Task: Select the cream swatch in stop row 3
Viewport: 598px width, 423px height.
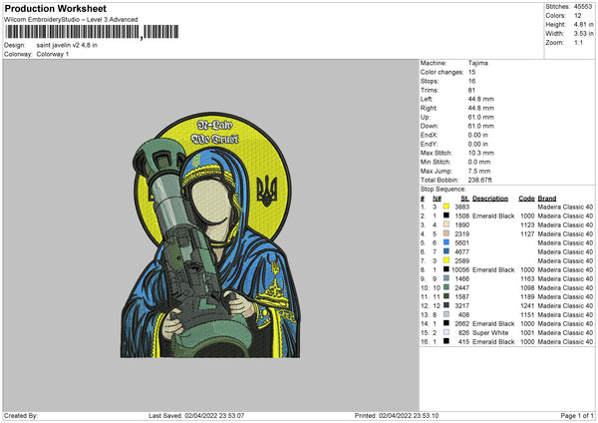Action: pyautogui.click(x=447, y=224)
